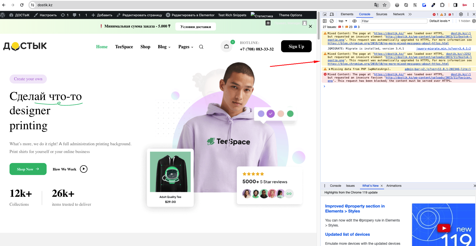The width and height of the screenshot is (476, 246).
Task: Show the console sidebar panel icon
Action: 325,21
